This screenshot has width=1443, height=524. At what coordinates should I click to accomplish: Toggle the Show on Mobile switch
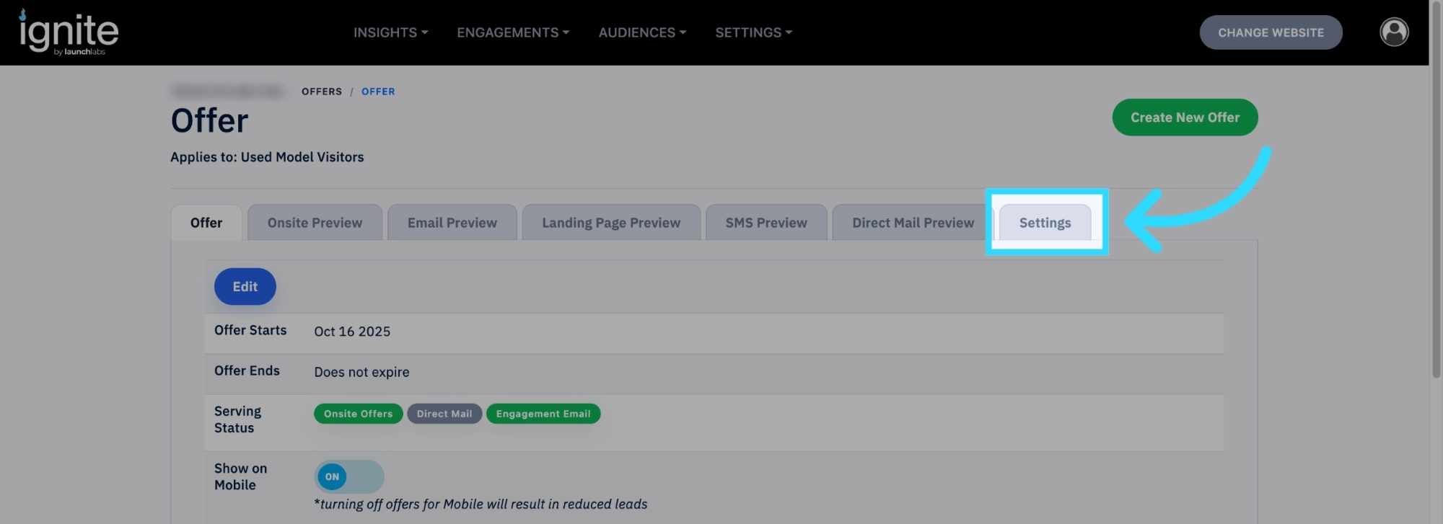pyautogui.click(x=349, y=476)
